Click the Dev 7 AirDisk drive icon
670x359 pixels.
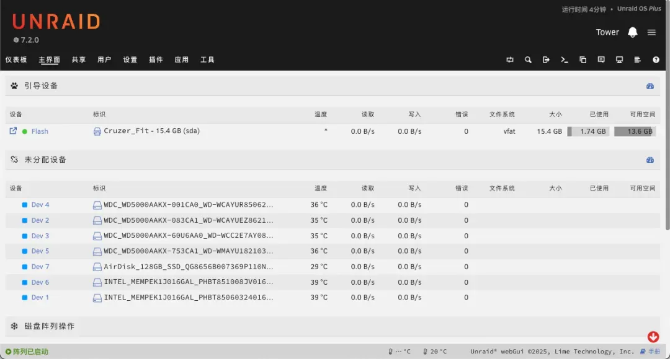(x=97, y=267)
